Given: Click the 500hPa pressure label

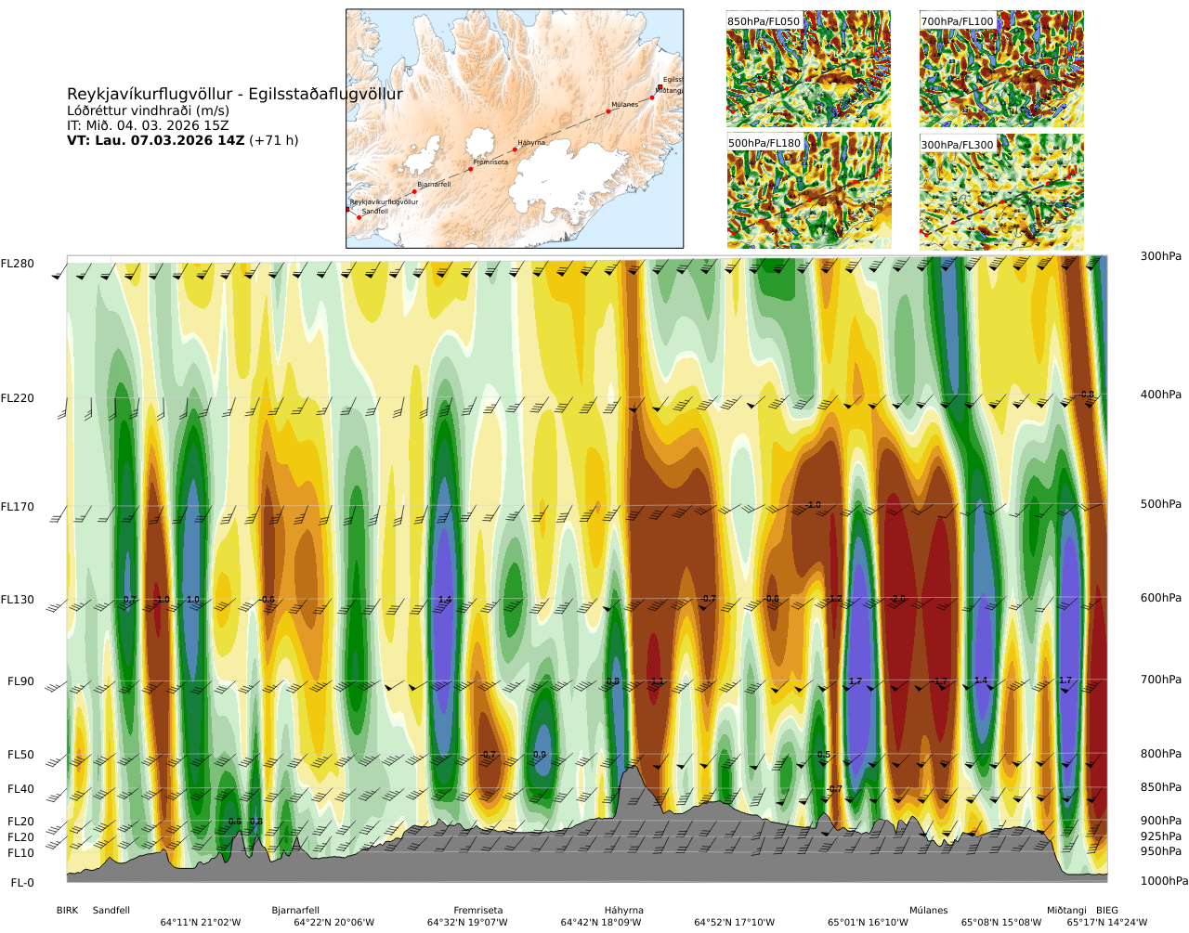Looking at the screenshot, I should [x=1161, y=504].
